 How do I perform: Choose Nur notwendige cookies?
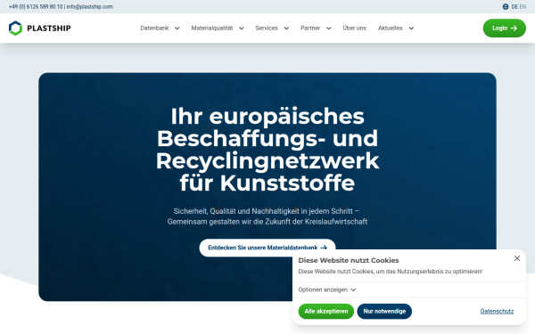384,311
